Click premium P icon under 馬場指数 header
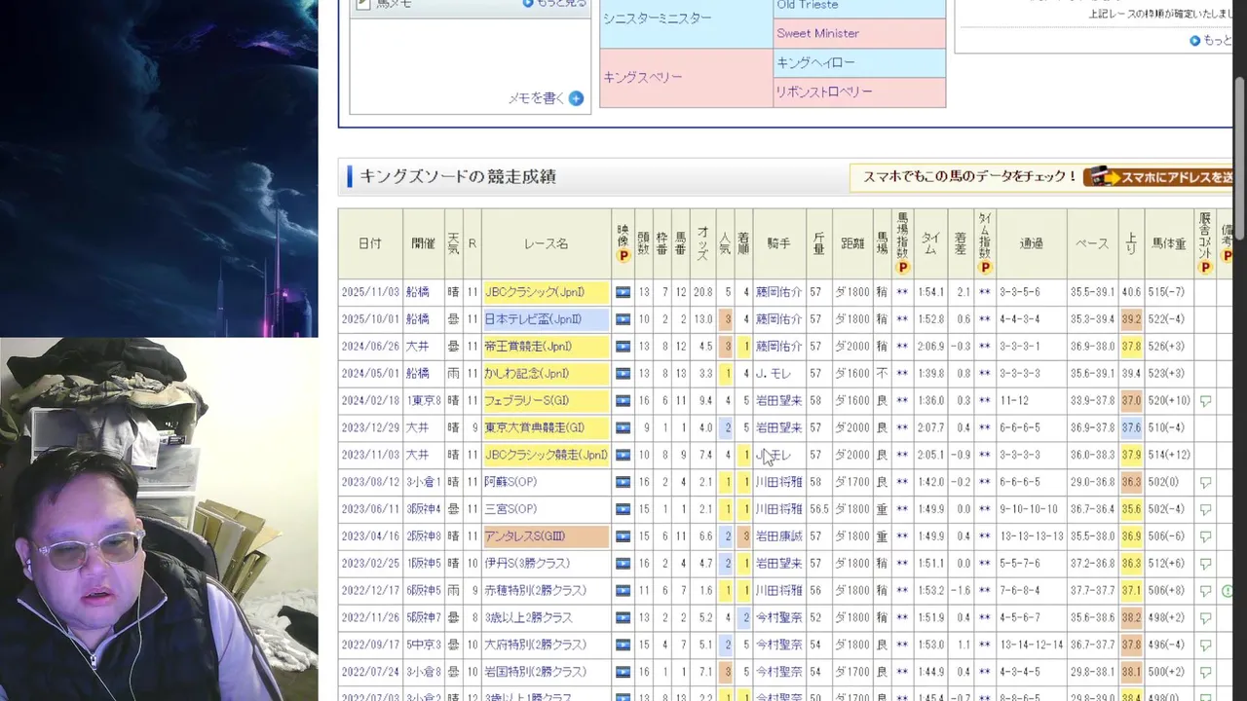Image resolution: width=1247 pixels, height=701 pixels. coord(903,267)
